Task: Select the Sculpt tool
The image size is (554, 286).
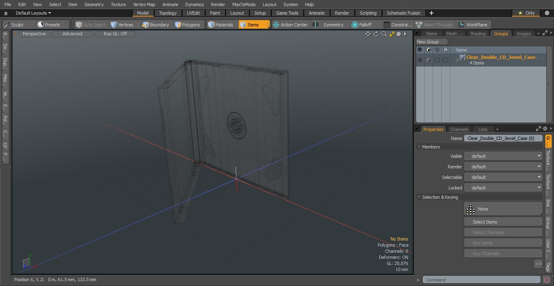Action: (14, 25)
